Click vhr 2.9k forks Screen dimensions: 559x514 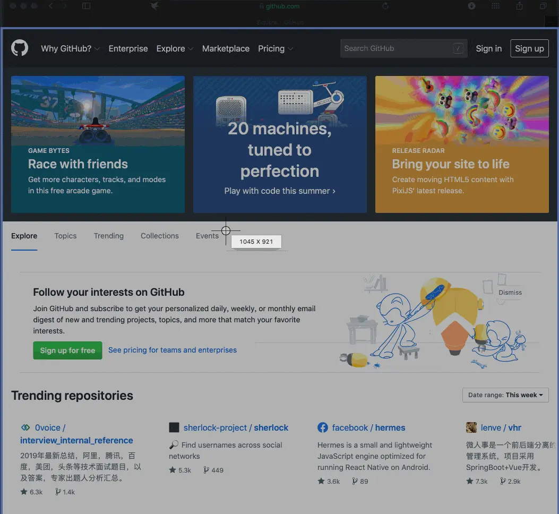pyautogui.click(x=511, y=481)
